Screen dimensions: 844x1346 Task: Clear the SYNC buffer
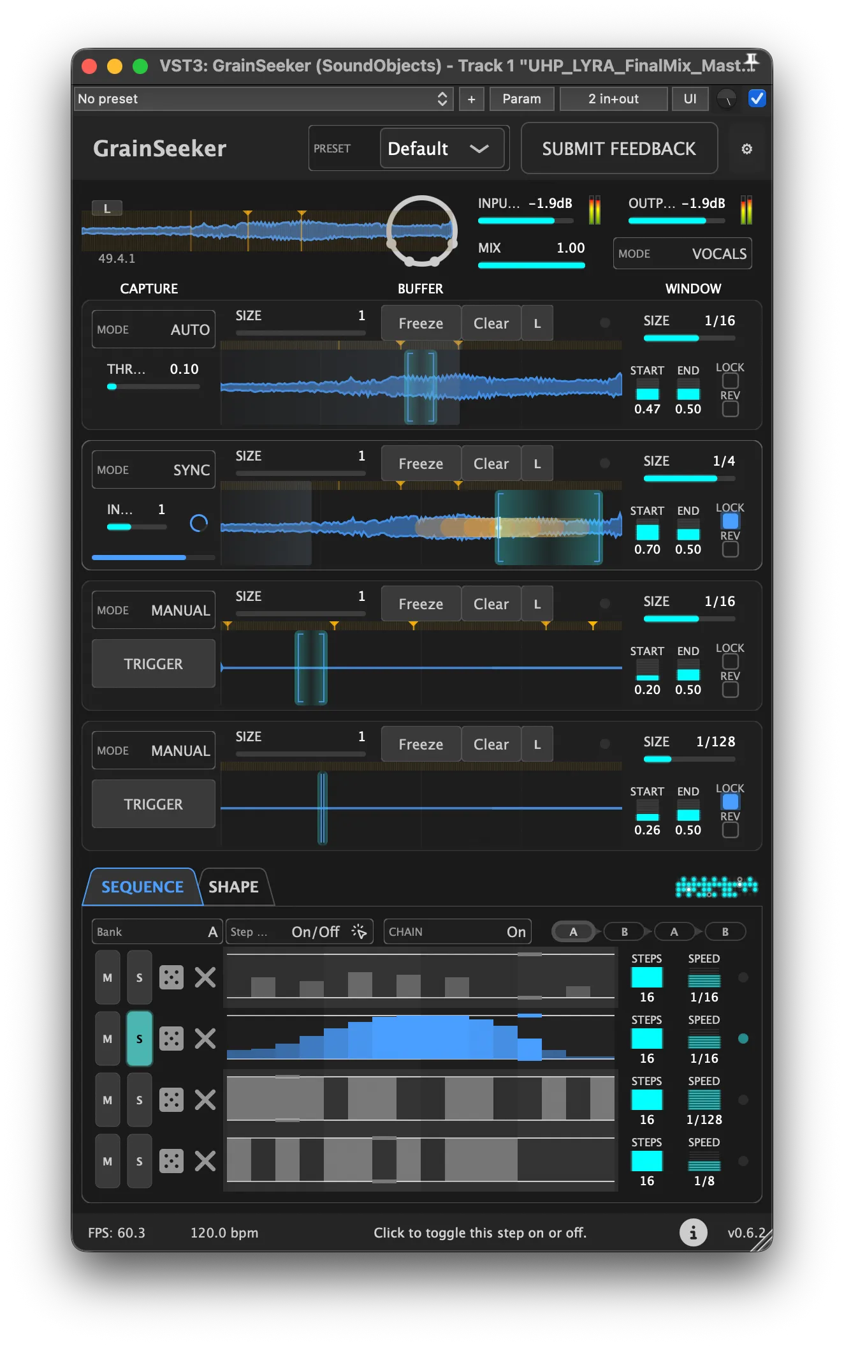[491, 464]
